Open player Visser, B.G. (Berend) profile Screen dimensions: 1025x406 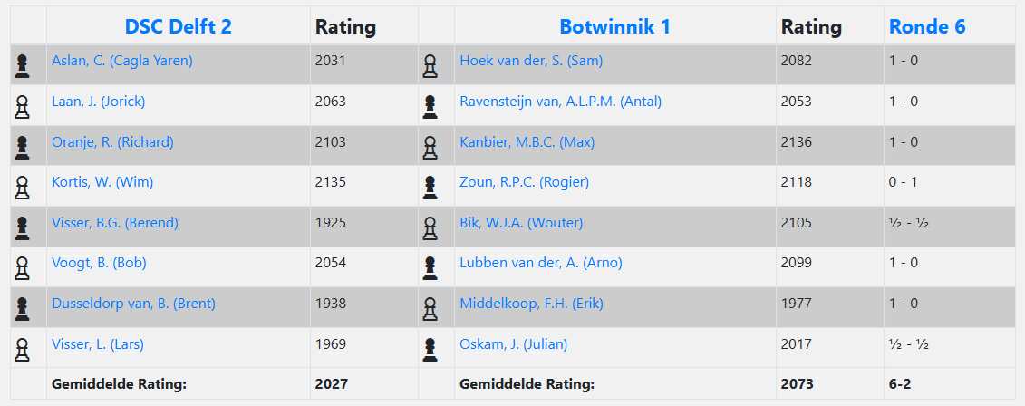115,223
